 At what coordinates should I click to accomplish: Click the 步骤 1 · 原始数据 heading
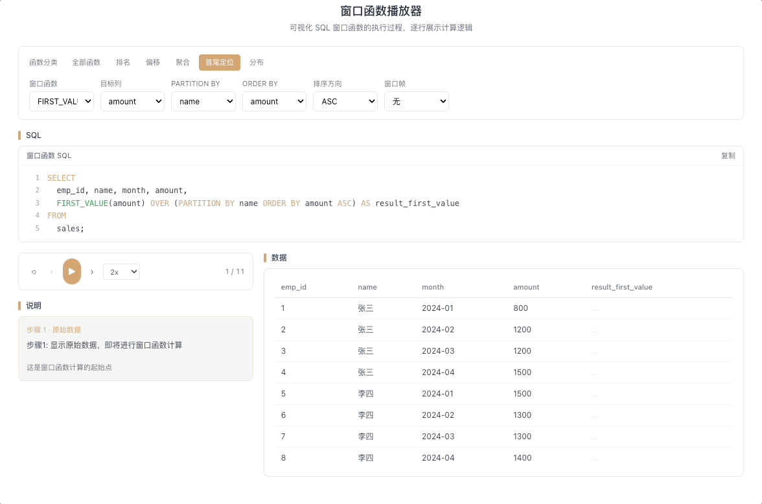[53, 330]
